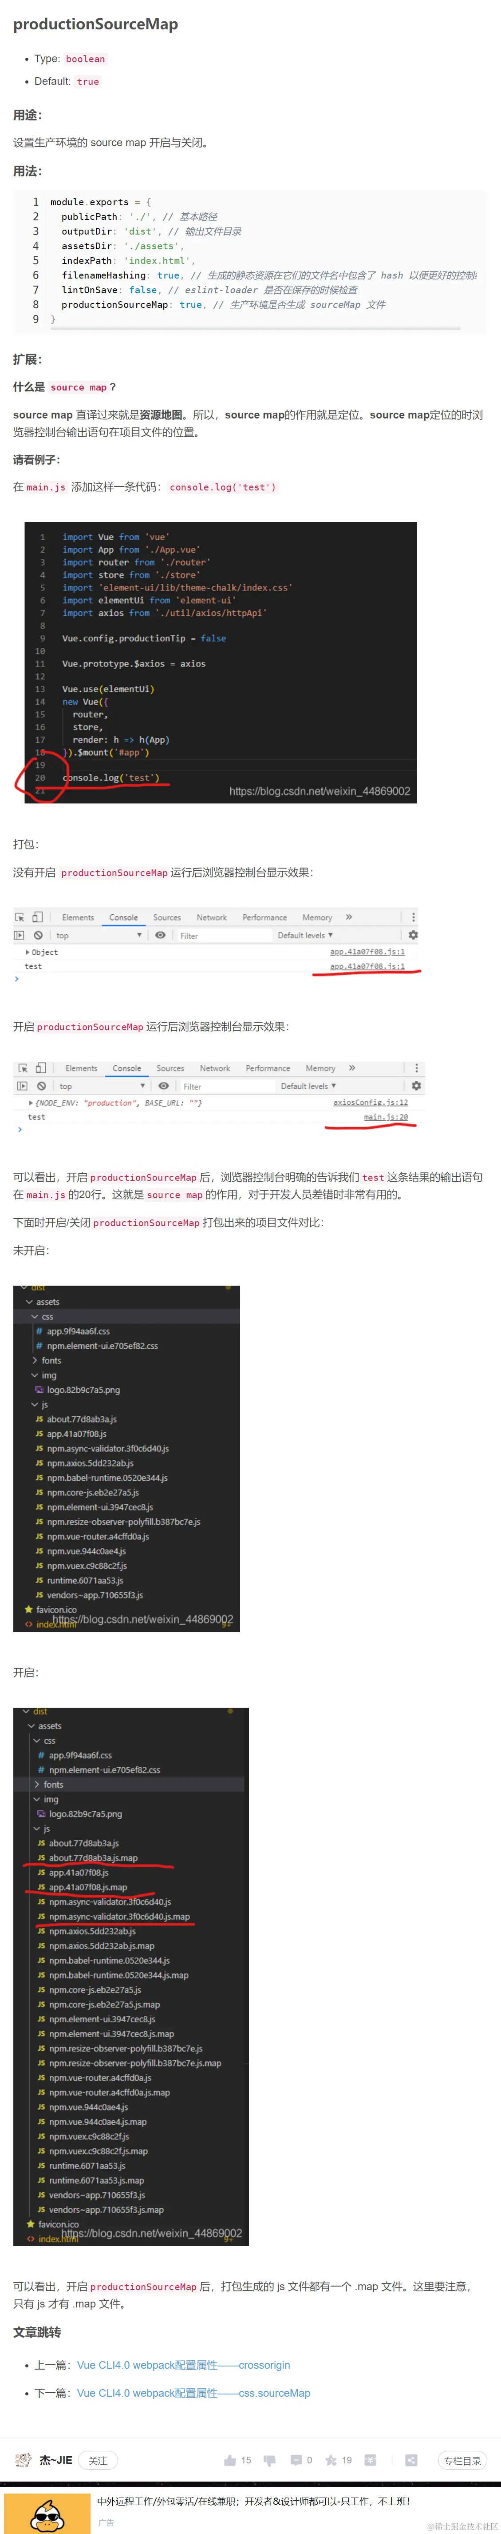Viewport: 501px width, 2534px height.
Task: Open 'top' context dropdown in DevTools showing main.js:20
Action: tap(101, 1086)
